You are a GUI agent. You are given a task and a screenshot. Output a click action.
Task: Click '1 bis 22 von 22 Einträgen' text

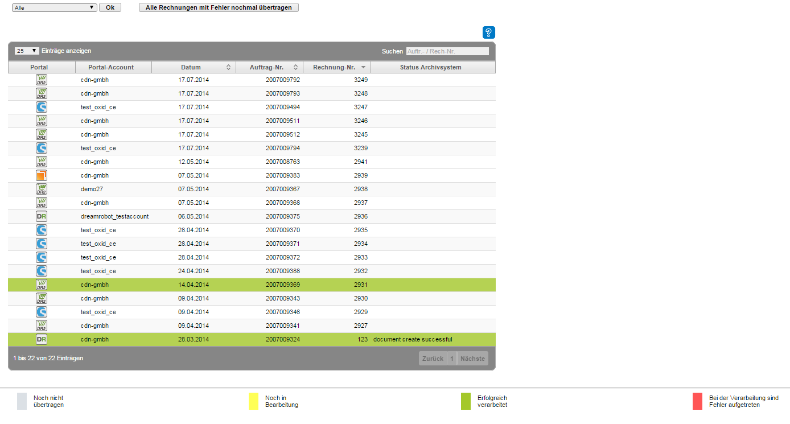coord(48,358)
